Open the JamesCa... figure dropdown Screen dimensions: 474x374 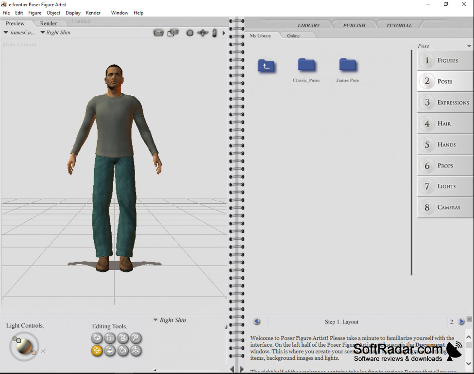(x=19, y=33)
